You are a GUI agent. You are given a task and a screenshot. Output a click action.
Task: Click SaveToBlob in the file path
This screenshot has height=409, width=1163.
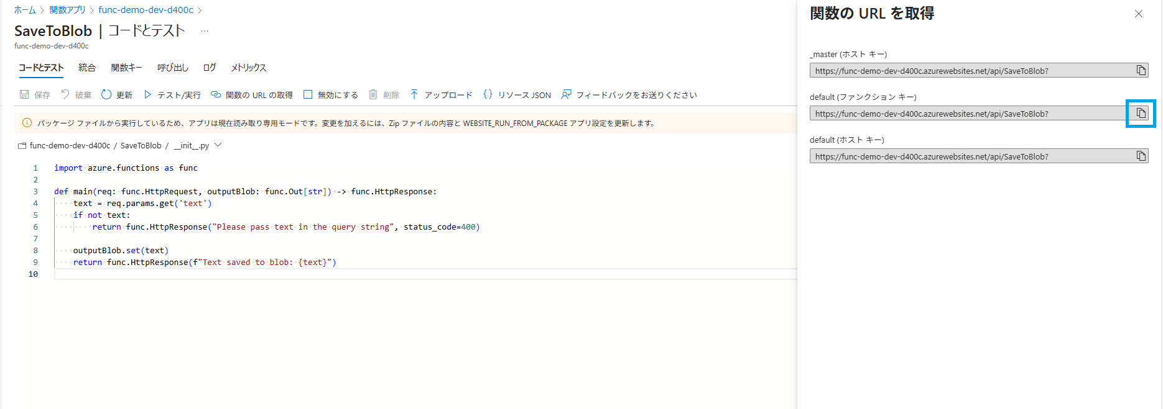coord(141,146)
